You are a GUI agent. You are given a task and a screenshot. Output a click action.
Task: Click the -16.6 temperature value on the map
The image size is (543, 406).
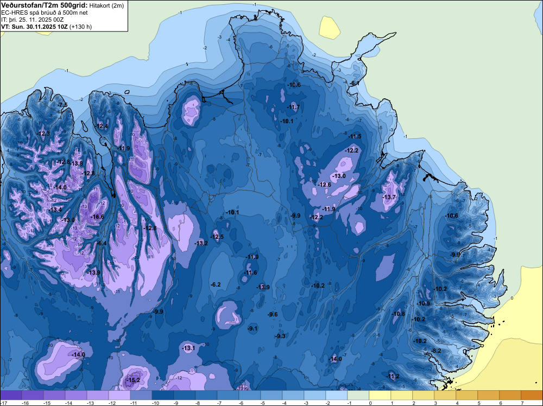97,217
